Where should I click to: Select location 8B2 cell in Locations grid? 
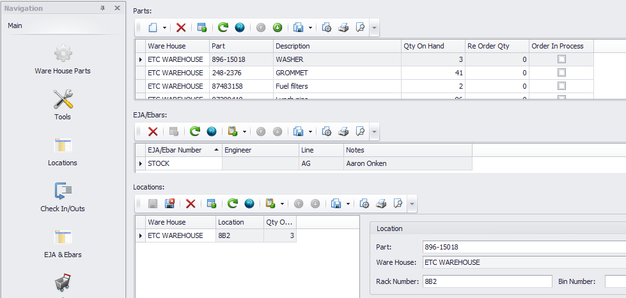point(240,235)
